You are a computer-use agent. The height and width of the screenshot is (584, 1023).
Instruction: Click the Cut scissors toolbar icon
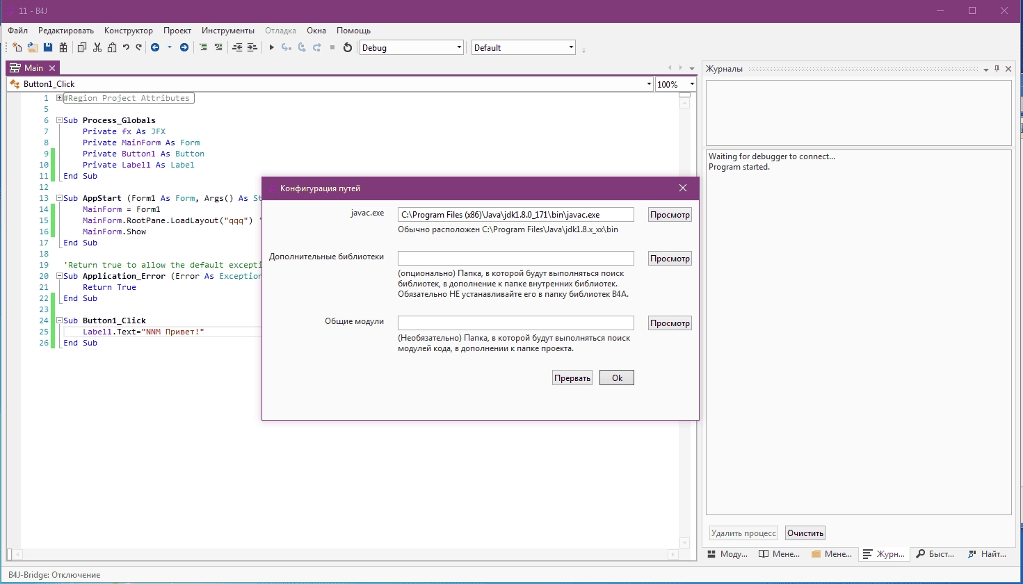coord(97,47)
